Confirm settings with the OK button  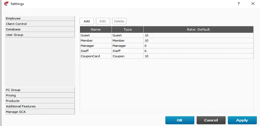[x=180, y=120]
